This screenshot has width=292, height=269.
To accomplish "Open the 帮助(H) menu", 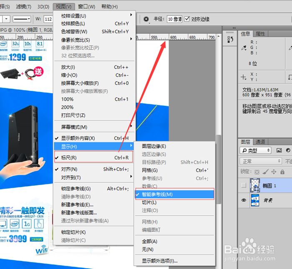I will [109, 7].
